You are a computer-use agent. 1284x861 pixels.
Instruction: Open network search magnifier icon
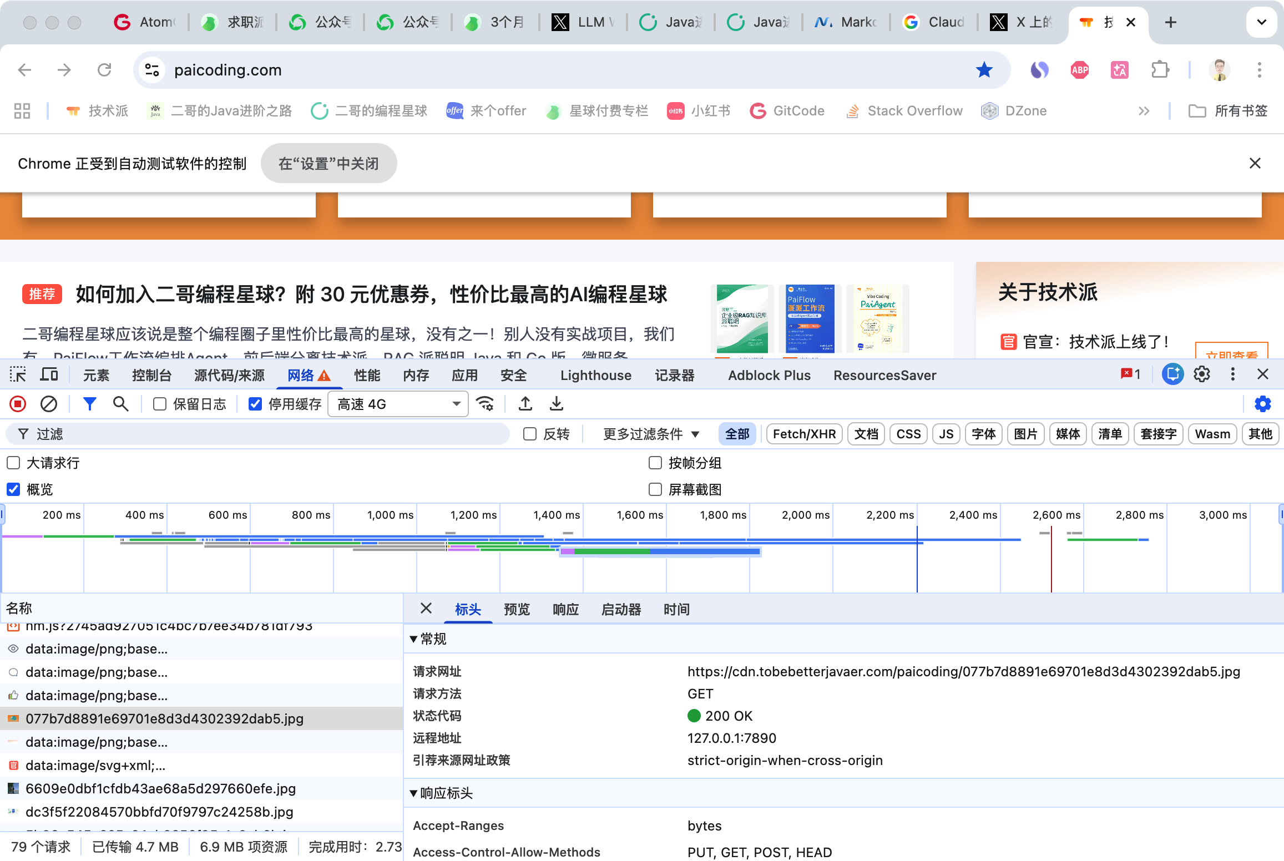pyautogui.click(x=120, y=404)
